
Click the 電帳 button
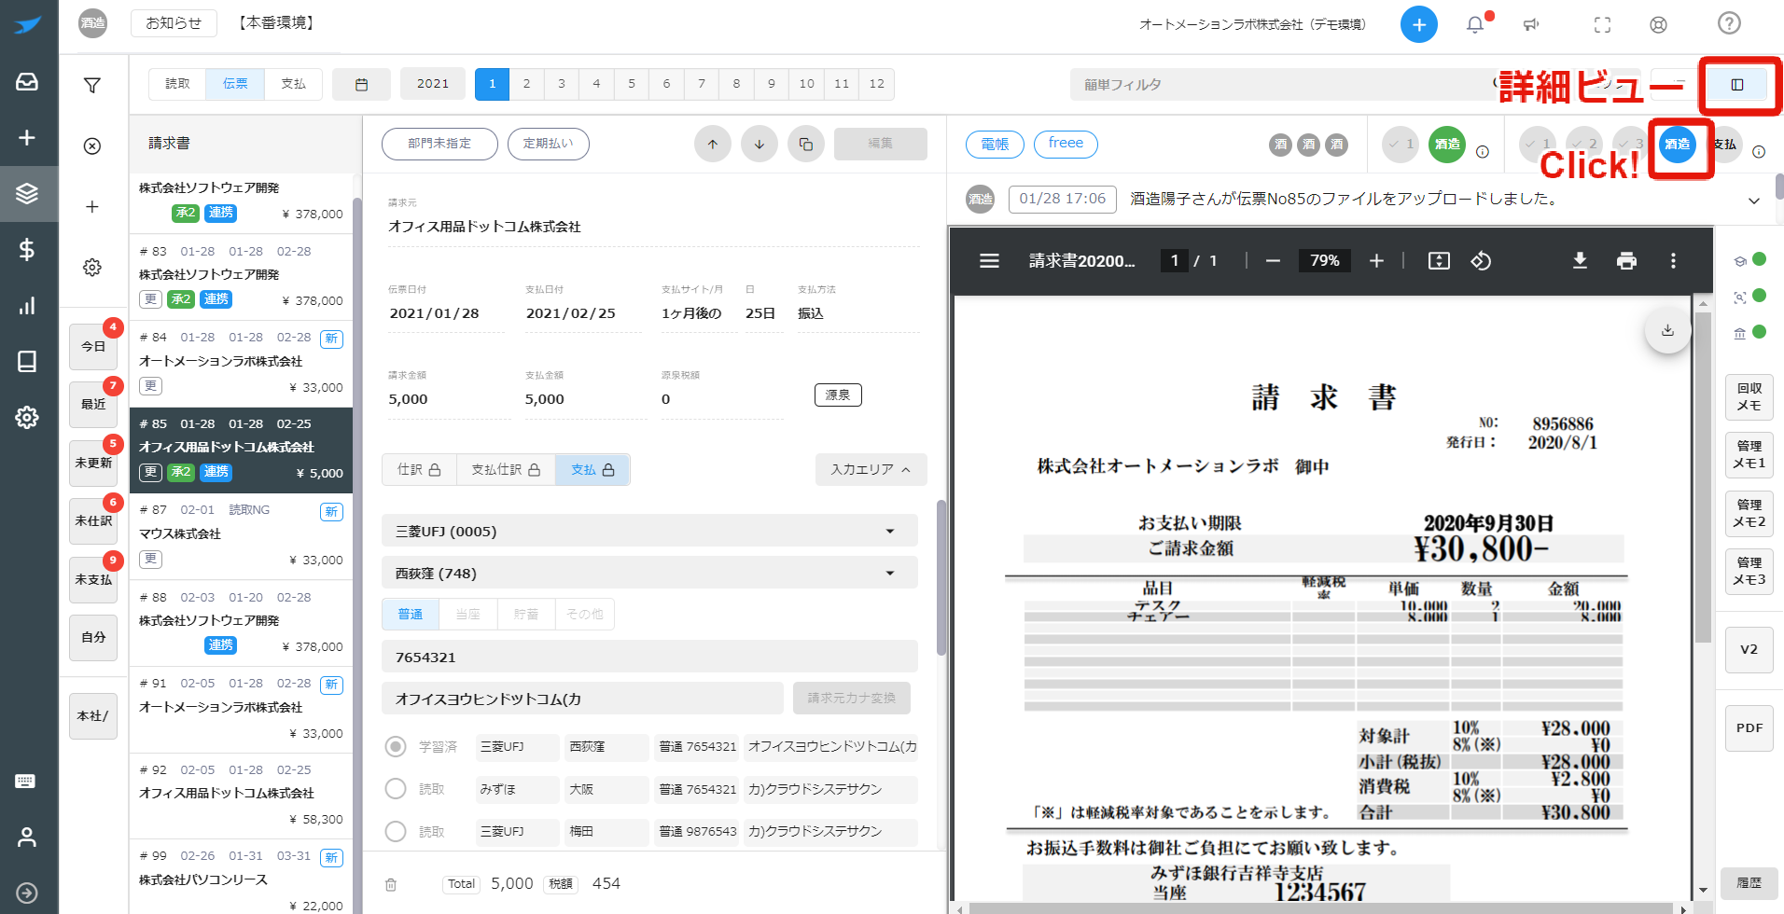pos(995,144)
